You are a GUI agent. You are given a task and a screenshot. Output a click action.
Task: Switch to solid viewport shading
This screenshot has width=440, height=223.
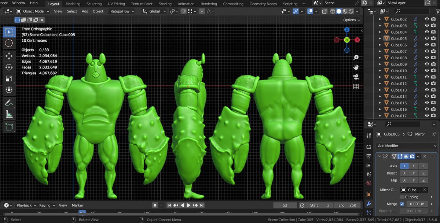click(x=338, y=11)
